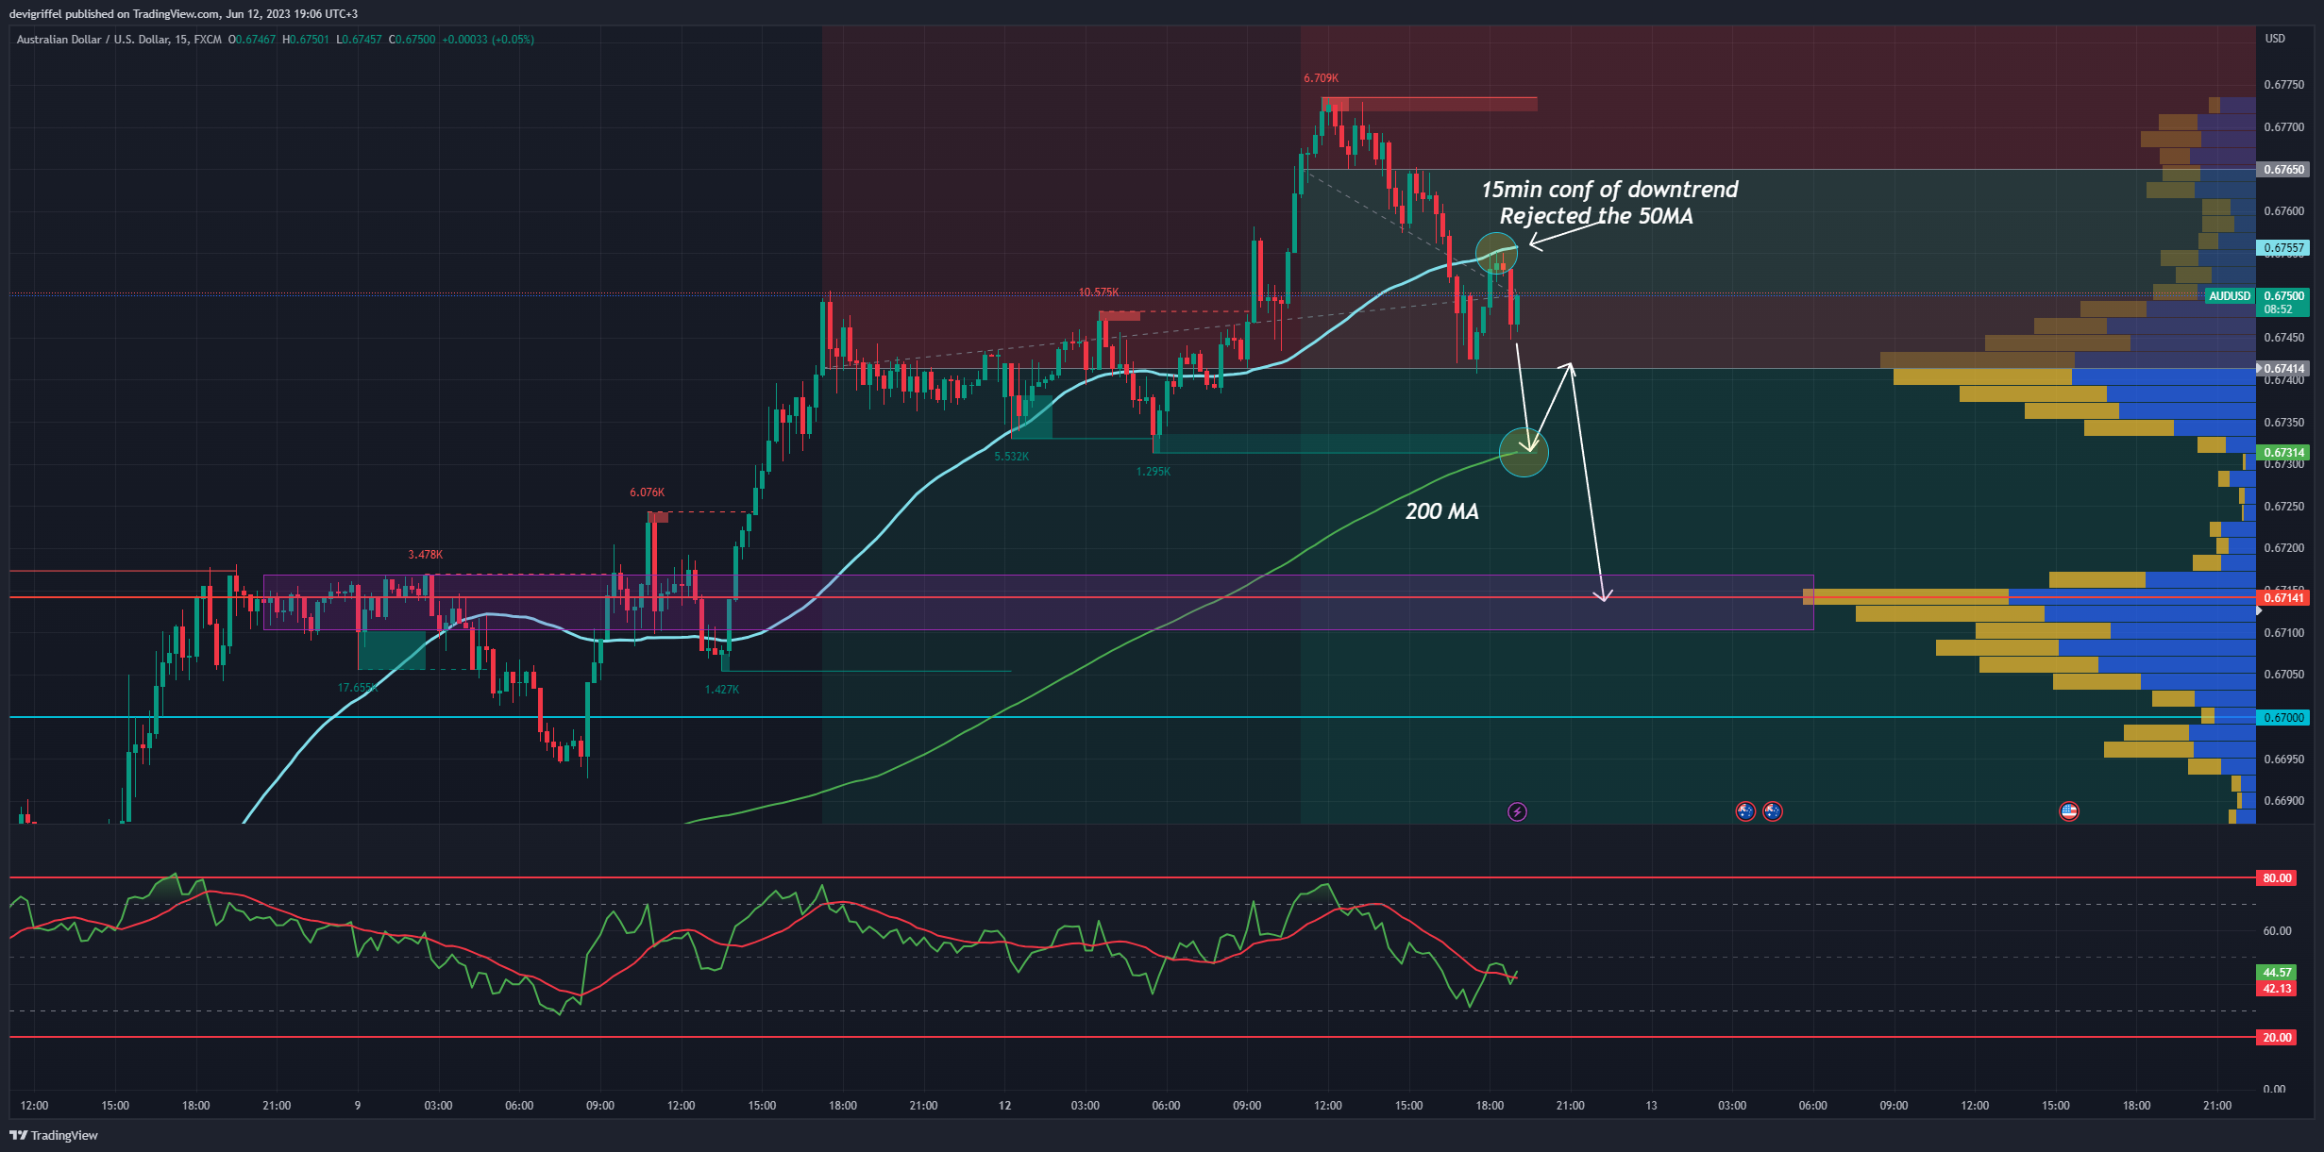Select the "200 MA" annotation label
Viewport: 2324px width, 1152px height.
click(x=1441, y=511)
